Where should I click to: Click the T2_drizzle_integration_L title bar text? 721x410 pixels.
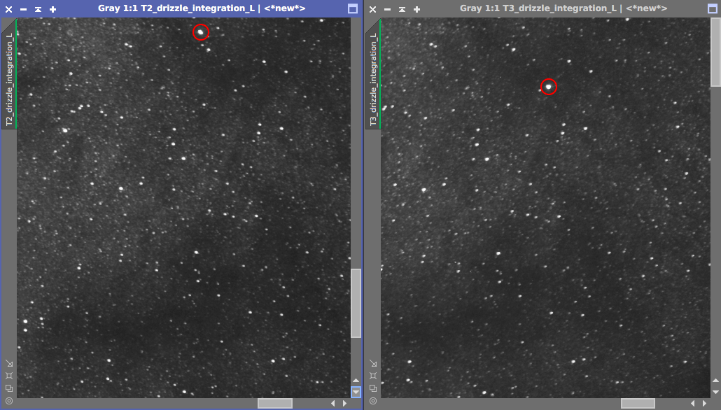pos(202,8)
